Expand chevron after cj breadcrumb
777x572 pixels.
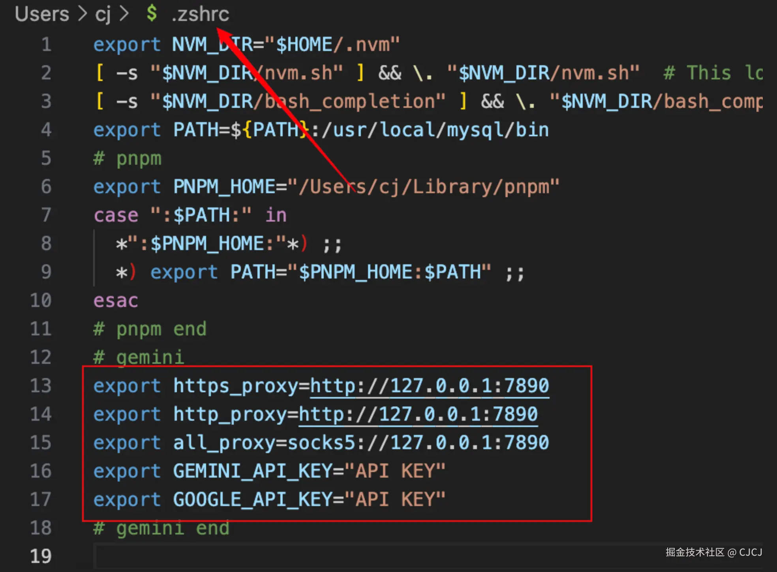(124, 14)
